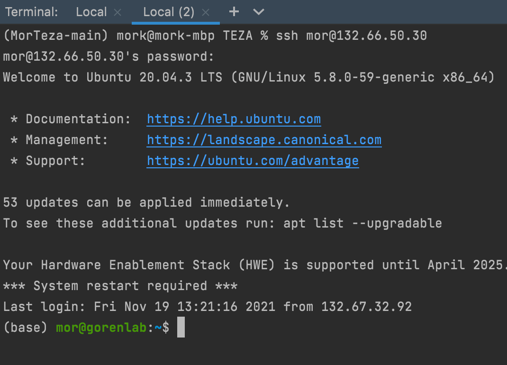The width and height of the screenshot is (507, 365).
Task: Click the SSH command line text
Action: 213,35
